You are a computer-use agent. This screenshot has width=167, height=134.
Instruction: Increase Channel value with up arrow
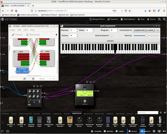pos(77,29)
